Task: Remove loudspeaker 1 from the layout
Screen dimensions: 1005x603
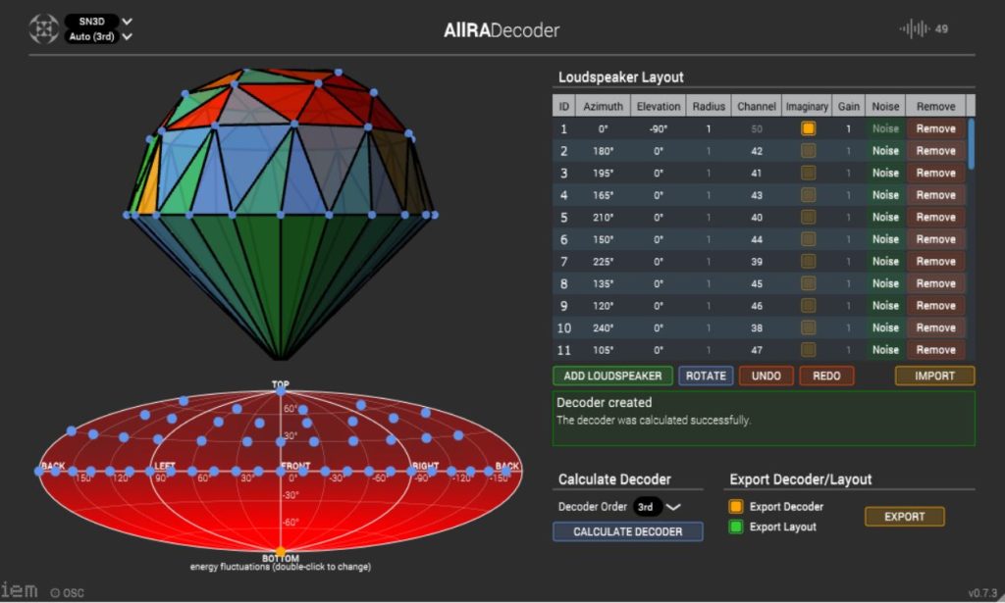Action: click(935, 128)
